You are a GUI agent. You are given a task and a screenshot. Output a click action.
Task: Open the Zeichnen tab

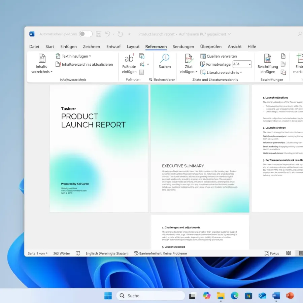[91, 46]
